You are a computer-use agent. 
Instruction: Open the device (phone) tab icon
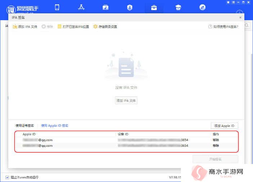tap(57, 8)
